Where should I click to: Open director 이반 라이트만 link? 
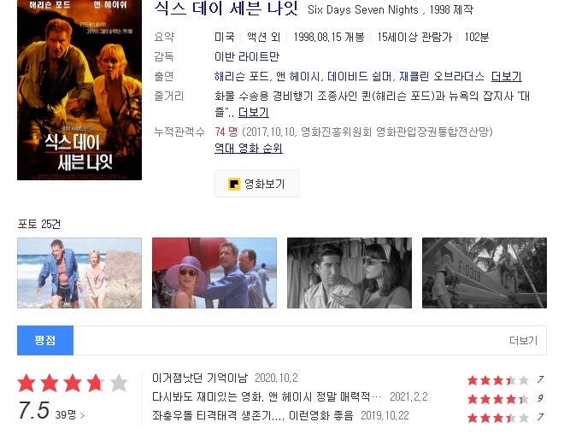tap(247, 56)
